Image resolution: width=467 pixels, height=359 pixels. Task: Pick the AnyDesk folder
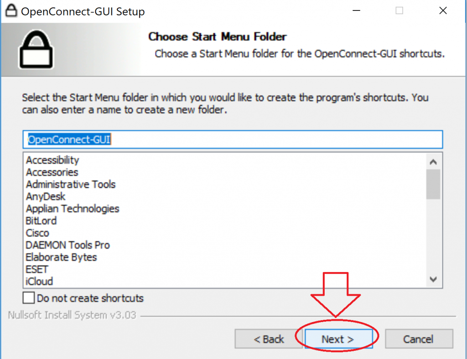pyautogui.click(x=46, y=197)
